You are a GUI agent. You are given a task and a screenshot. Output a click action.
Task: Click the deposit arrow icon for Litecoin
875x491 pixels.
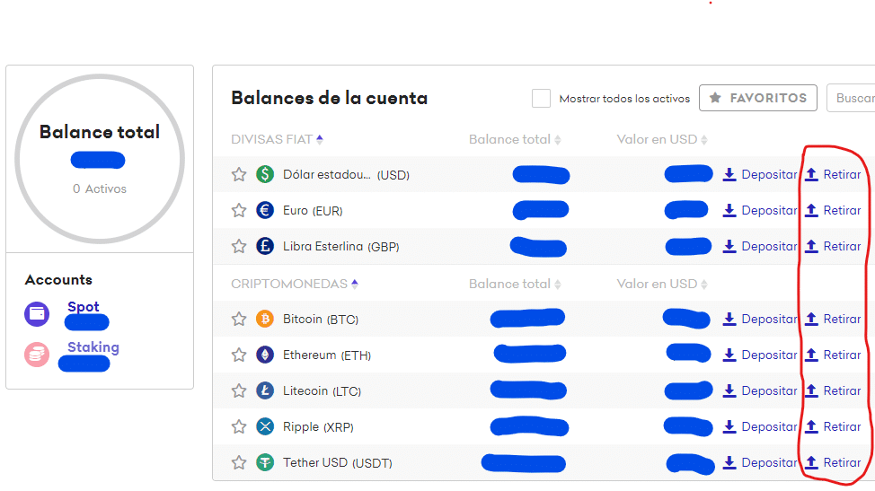[x=729, y=390]
